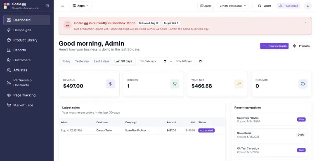Viewport: 317px width, 161px height.
Task: Open the ScalePlus ProMax campaign card
Action: [x=271, y=120]
